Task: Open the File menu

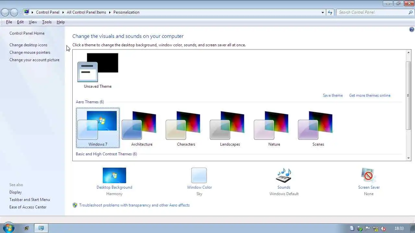Action: pos(9,22)
